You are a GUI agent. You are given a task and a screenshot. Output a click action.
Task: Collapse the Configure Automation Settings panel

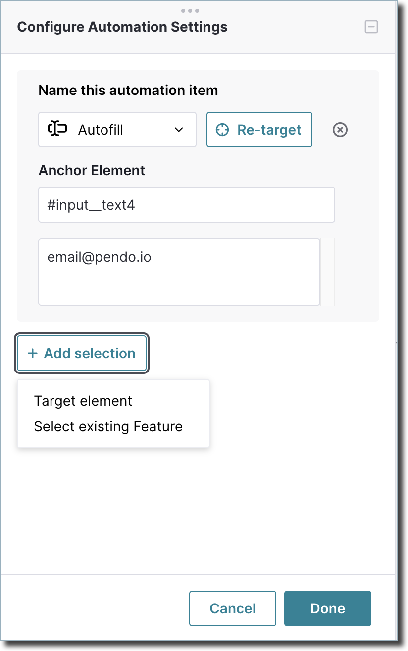click(371, 27)
